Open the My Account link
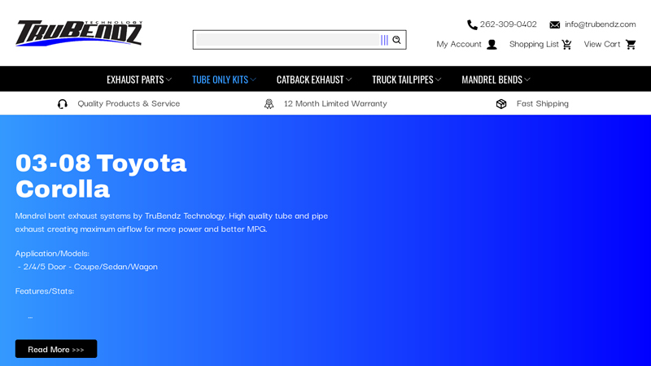Screen dimensions: 651x366 [459, 44]
